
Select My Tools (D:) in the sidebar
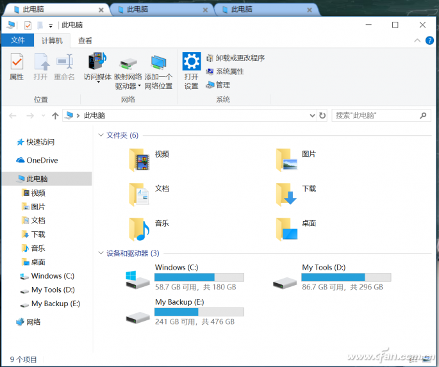(47, 290)
